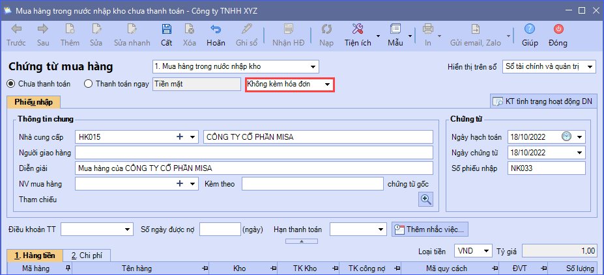604x275 pixels.
Task: Switch to the 2. Chi phí tab
Action: click(87, 255)
